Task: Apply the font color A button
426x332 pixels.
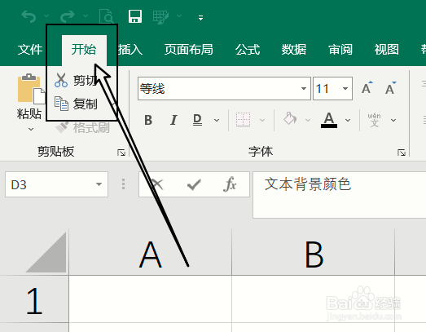Action: pos(329,120)
